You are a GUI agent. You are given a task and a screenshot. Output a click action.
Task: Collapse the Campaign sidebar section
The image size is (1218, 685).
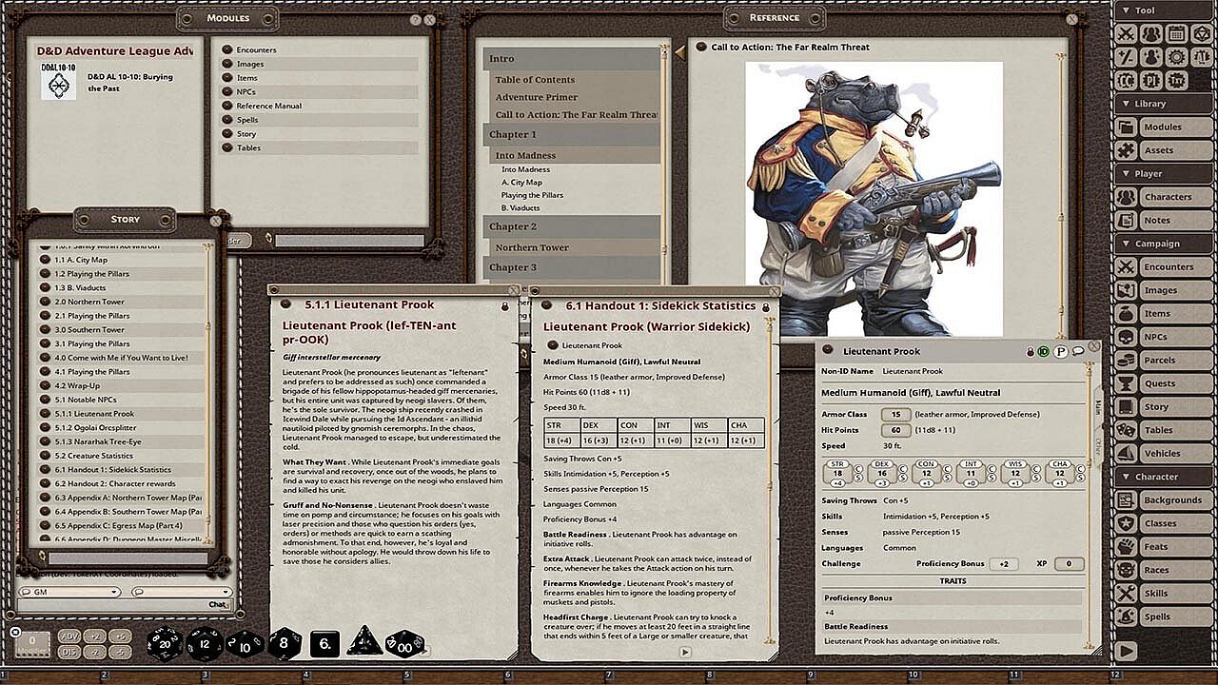point(1127,244)
